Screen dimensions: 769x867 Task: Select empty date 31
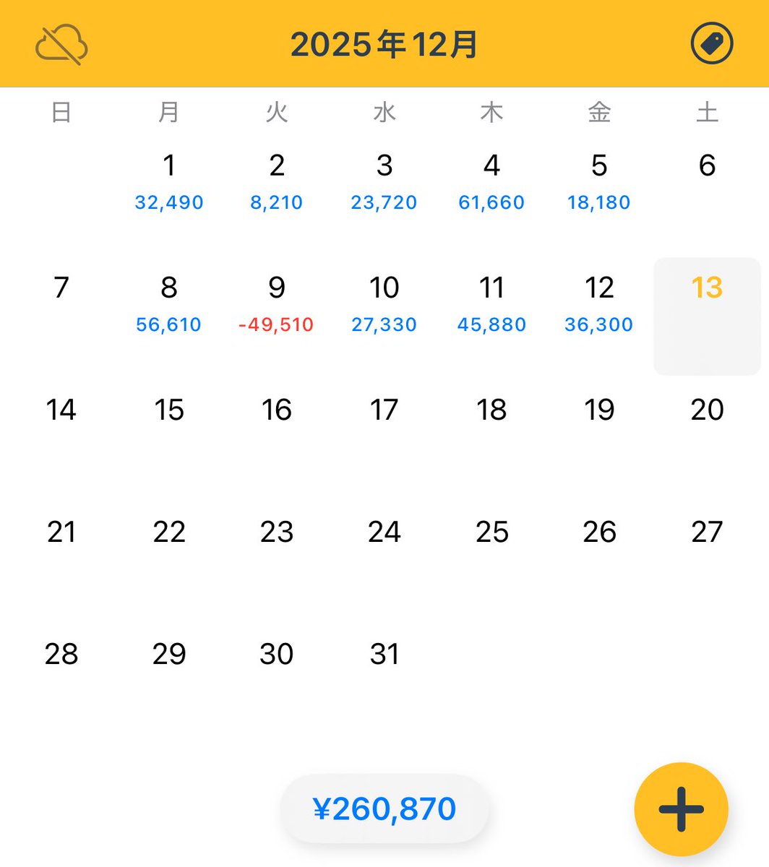[x=384, y=655]
